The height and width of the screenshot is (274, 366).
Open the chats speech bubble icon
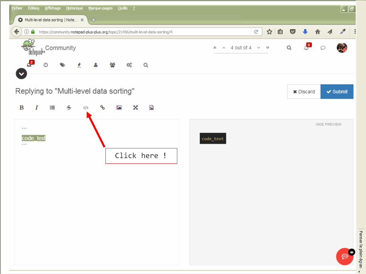tap(323, 48)
